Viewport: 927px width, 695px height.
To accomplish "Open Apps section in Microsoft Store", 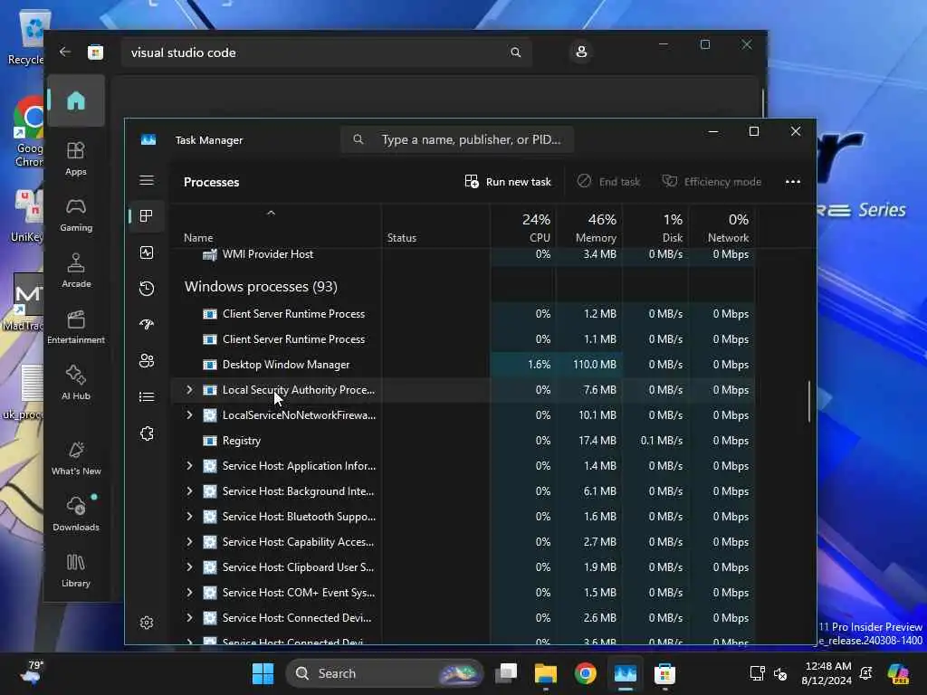I will tap(76, 158).
